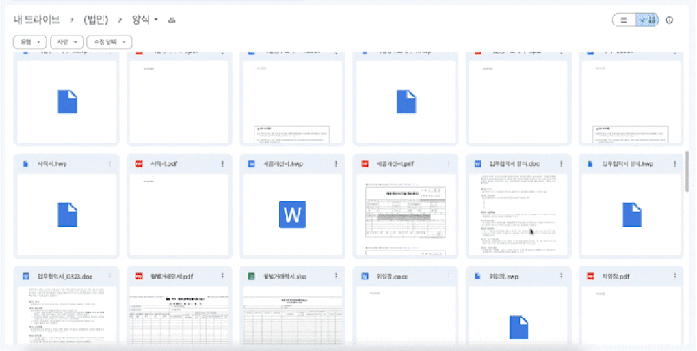Open more actions for 사직서.pdf
The width and height of the screenshot is (697, 351).
(223, 164)
